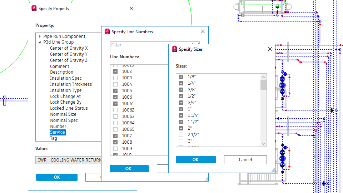Select the Nominal Size property
Screen dimensions: 343x193
[x=63, y=114]
